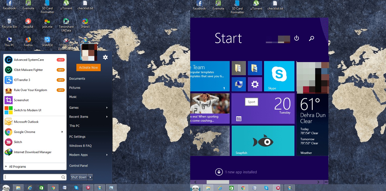The height and width of the screenshot is (191, 386).
Task: Choose Switch to Modern UI
Action: (35, 110)
